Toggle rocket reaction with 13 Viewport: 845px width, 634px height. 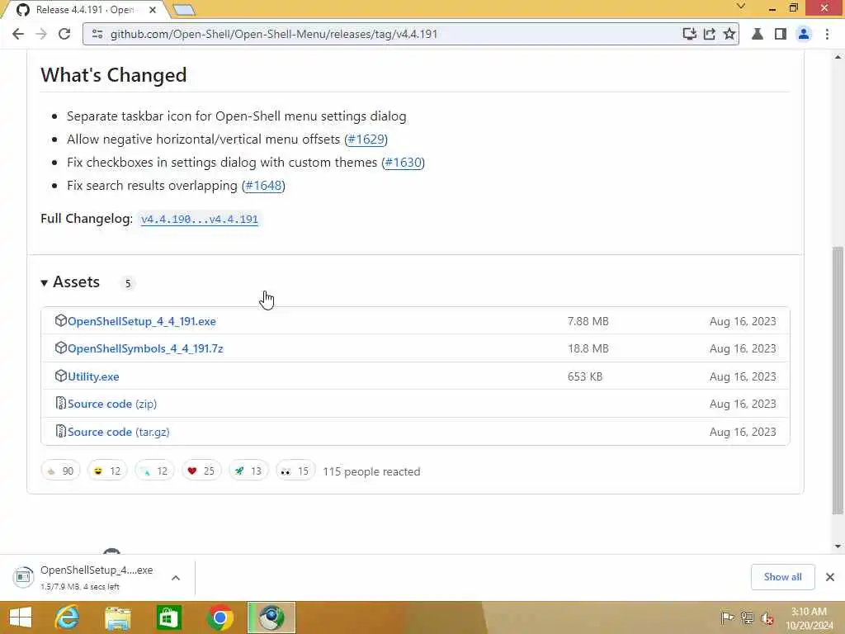pyautogui.click(x=248, y=471)
